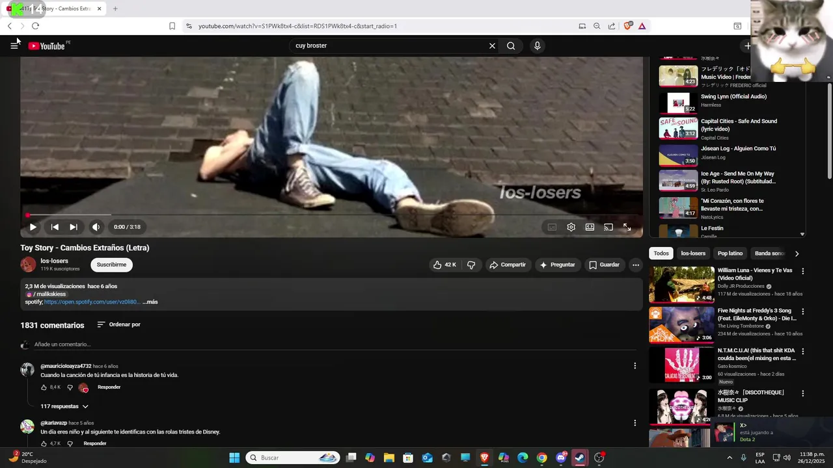Open the los-losers channel avatar
This screenshot has width=833, height=468.
tap(28, 265)
